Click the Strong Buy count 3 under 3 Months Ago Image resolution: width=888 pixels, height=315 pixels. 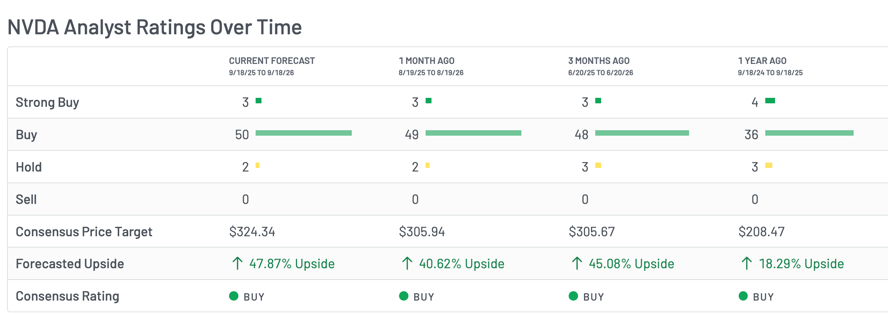point(585,102)
